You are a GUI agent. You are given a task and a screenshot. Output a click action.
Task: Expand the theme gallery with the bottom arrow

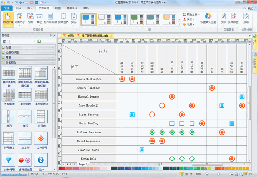(180, 24)
